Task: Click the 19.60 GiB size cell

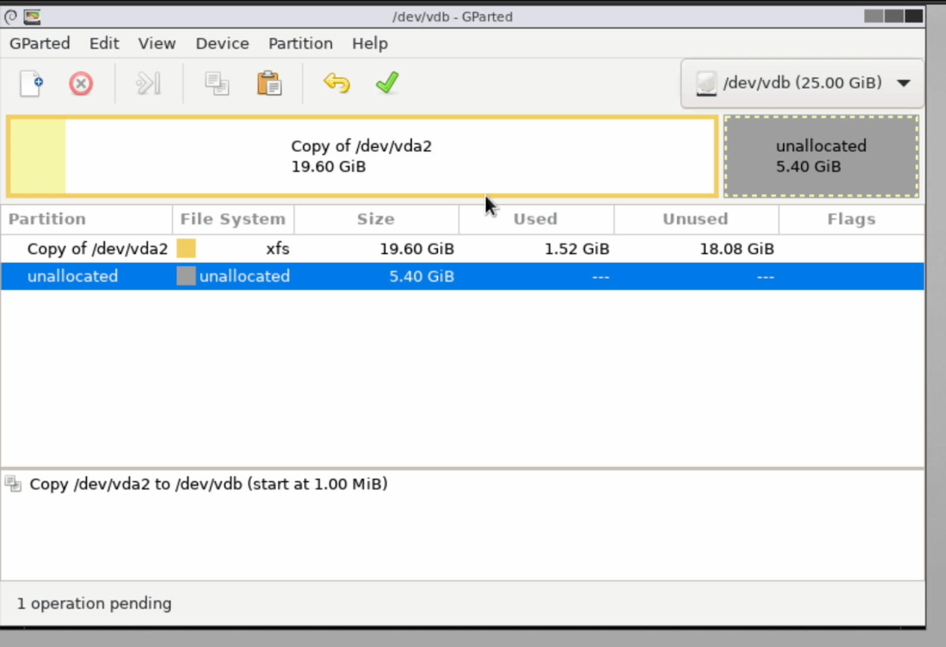Action: (x=417, y=249)
